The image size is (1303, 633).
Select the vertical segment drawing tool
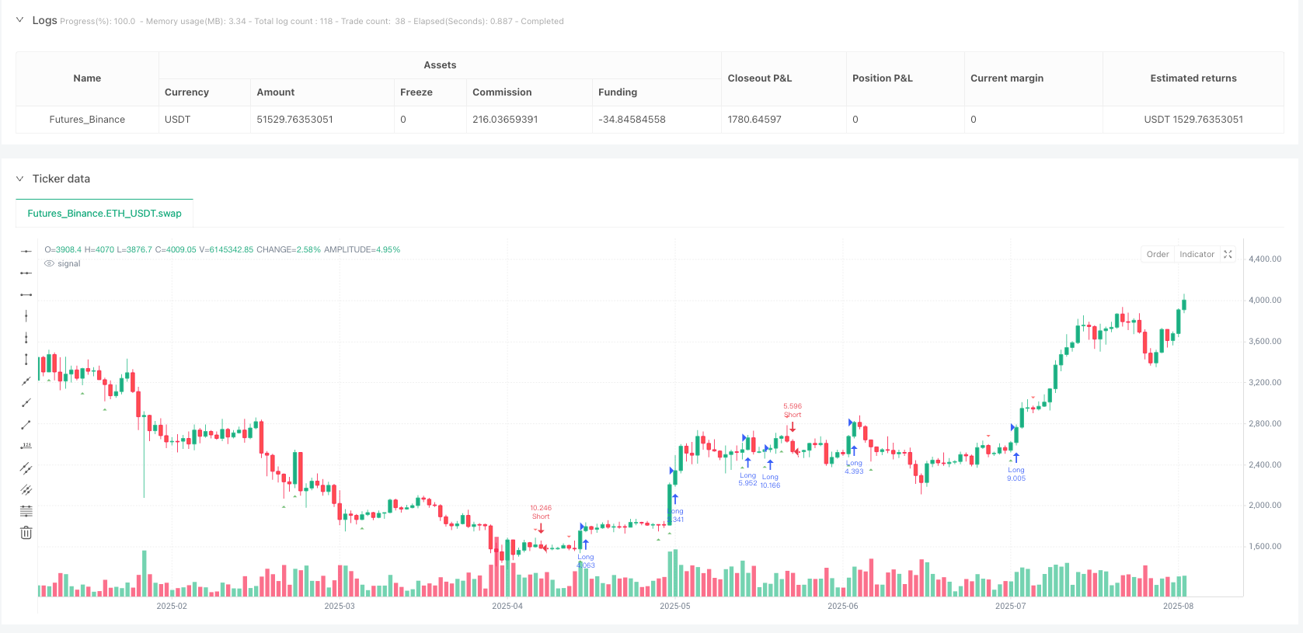click(x=26, y=360)
